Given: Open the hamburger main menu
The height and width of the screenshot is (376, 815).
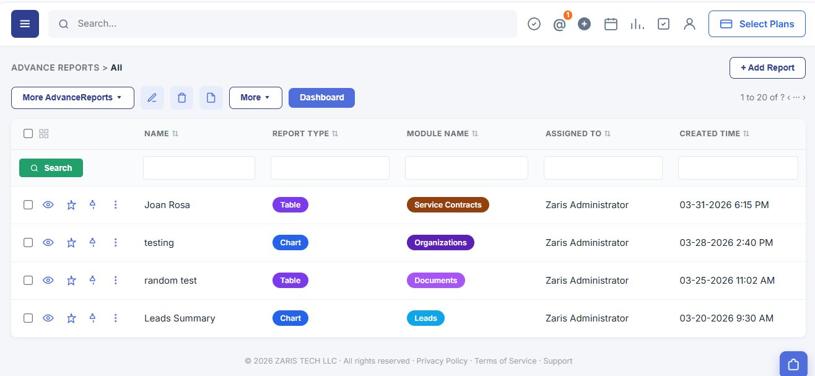Looking at the screenshot, I should tap(25, 24).
